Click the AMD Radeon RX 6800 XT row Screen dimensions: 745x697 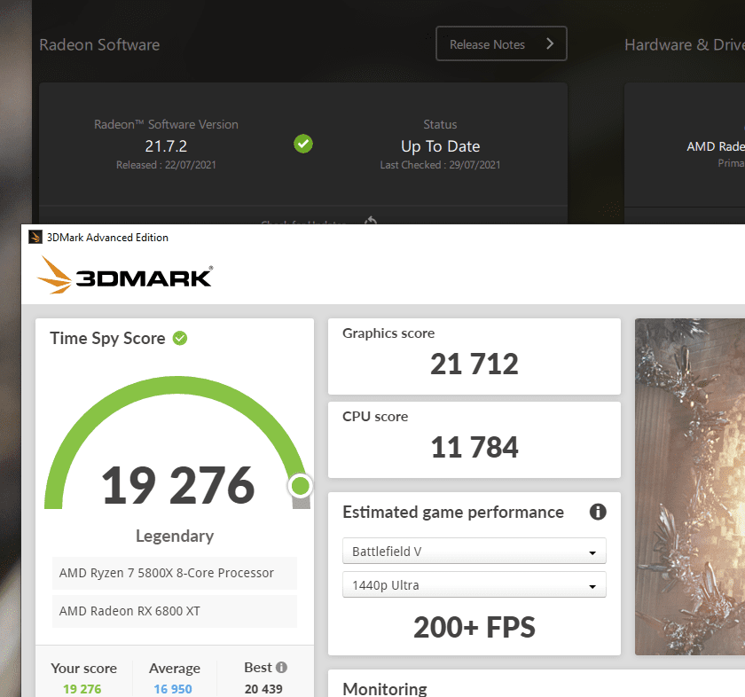click(175, 611)
